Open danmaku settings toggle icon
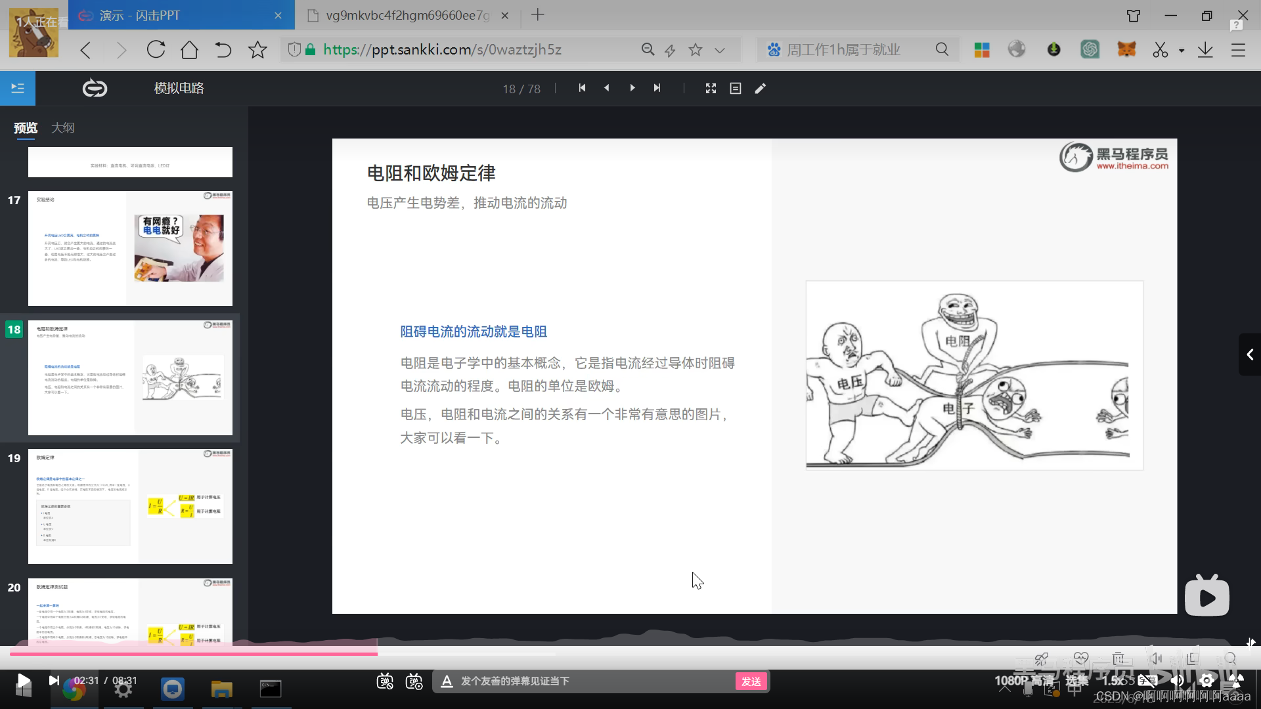1261x709 pixels. (414, 681)
